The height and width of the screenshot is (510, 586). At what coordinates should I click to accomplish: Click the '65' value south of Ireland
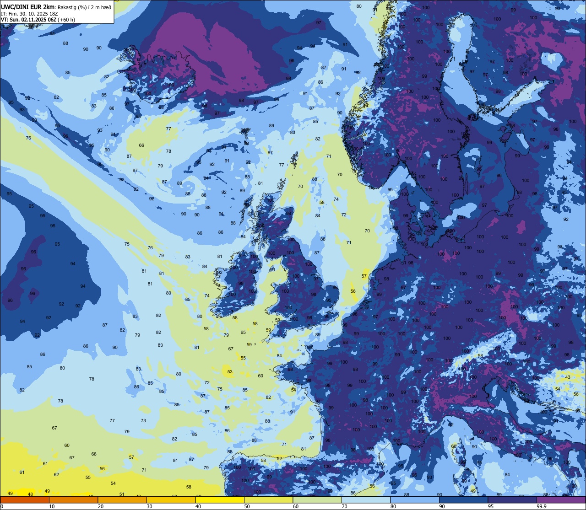click(243, 333)
